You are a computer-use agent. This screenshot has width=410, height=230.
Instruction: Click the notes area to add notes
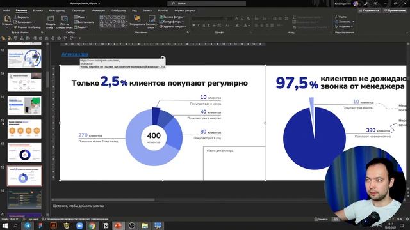[x=78, y=206]
